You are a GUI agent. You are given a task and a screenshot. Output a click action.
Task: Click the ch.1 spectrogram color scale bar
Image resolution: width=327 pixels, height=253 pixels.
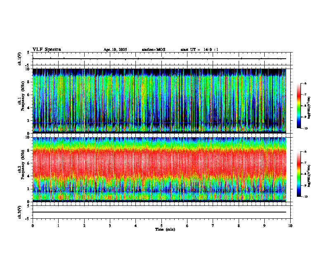click(299, 106)
